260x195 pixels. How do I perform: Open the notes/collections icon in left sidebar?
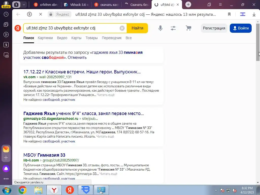(6, 25)
